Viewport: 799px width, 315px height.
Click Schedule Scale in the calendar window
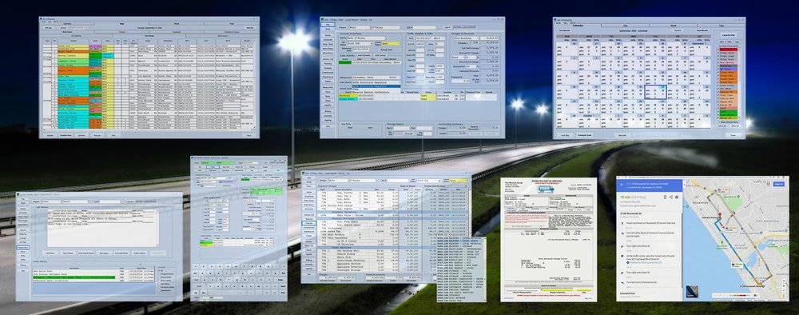pos(585,135)
